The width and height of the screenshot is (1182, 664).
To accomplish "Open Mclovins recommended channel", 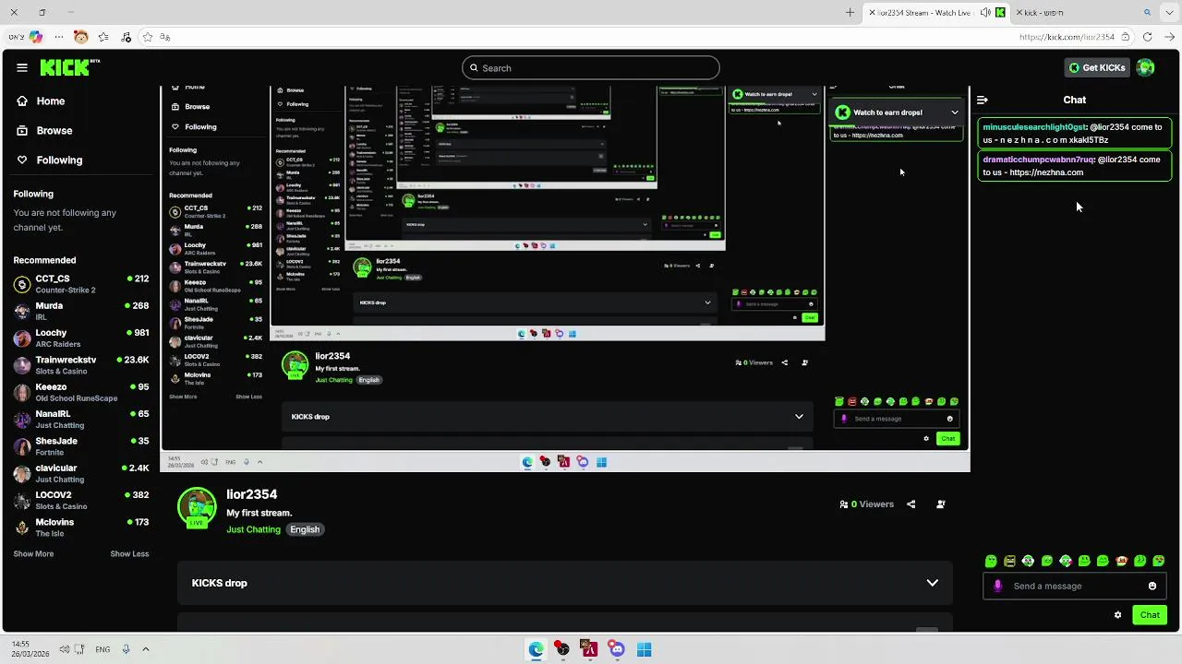I will pyautogui.click(x=81, y=528).
